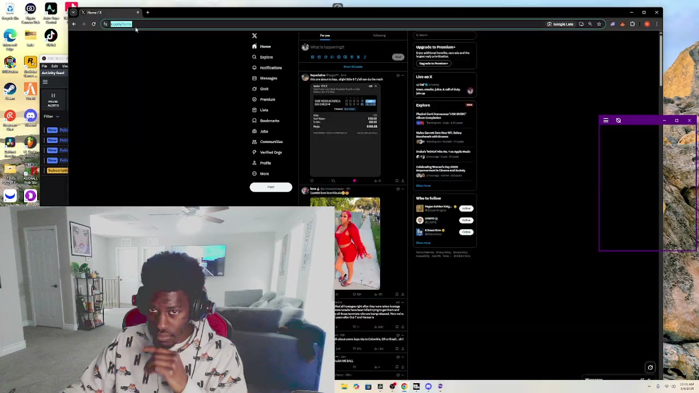
Task: Toggle Pause Alerts in the activity feed
Action: coord(53,99)
